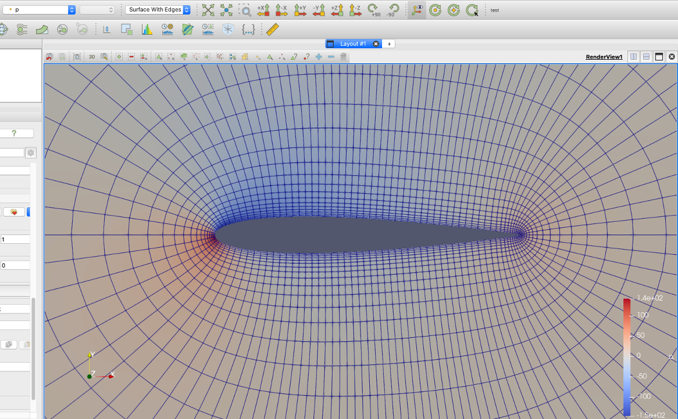Image resolution: width=678 pixels, height=419 pixels.
Task: Click the Zoom Closest to Data icon
Action: point(226,9)
